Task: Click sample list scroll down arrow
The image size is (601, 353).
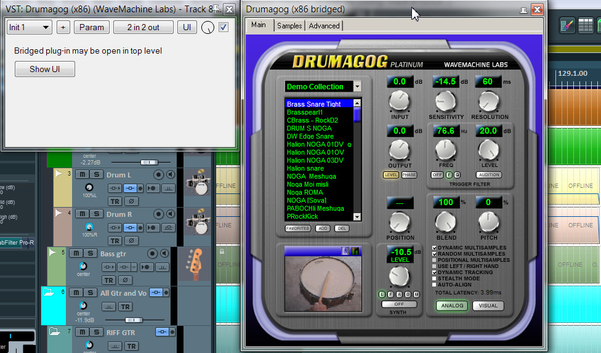Action: click(x=357, y=217)
